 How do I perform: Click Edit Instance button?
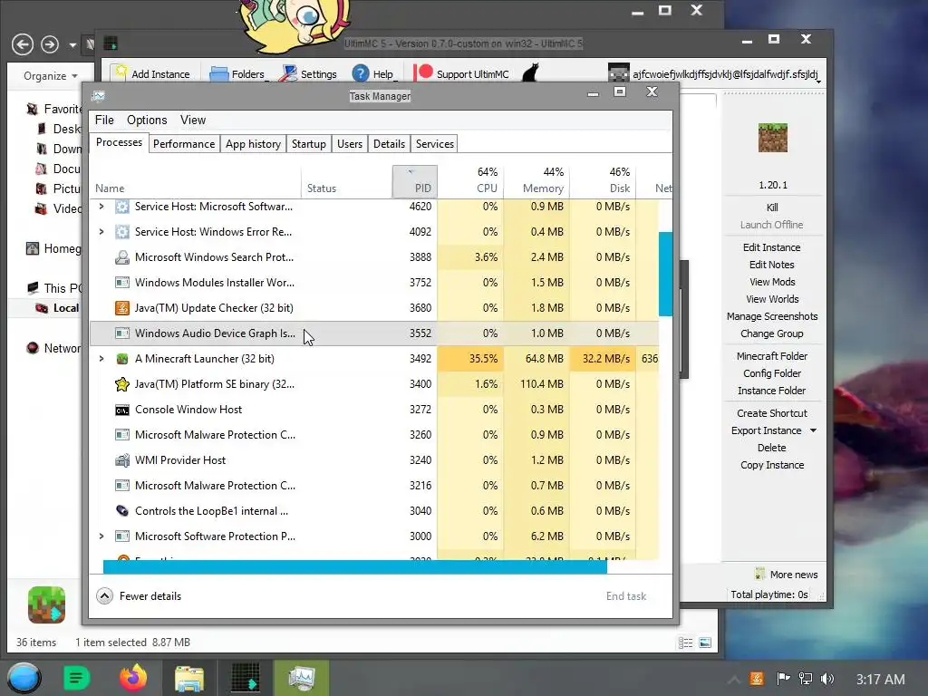pyautogui.click(x=772, y=247)
